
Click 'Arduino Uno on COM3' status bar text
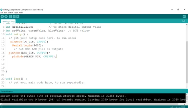[x=178, y=107]
